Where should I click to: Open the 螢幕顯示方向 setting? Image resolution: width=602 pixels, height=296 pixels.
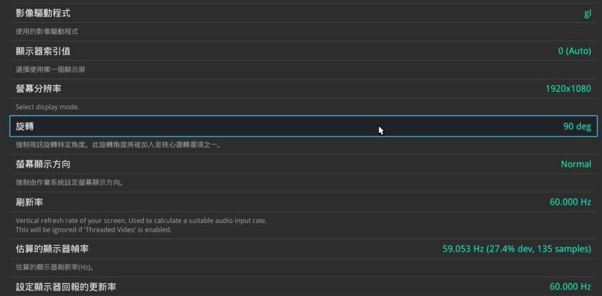(43, 164)
